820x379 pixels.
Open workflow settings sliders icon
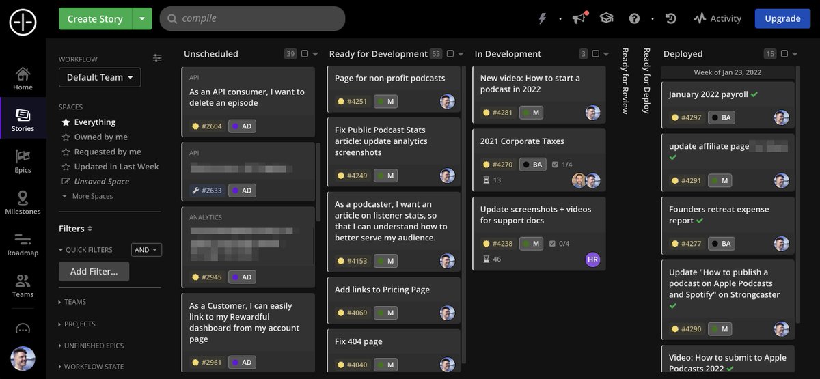pyautogui.click(x=157, y=59)
